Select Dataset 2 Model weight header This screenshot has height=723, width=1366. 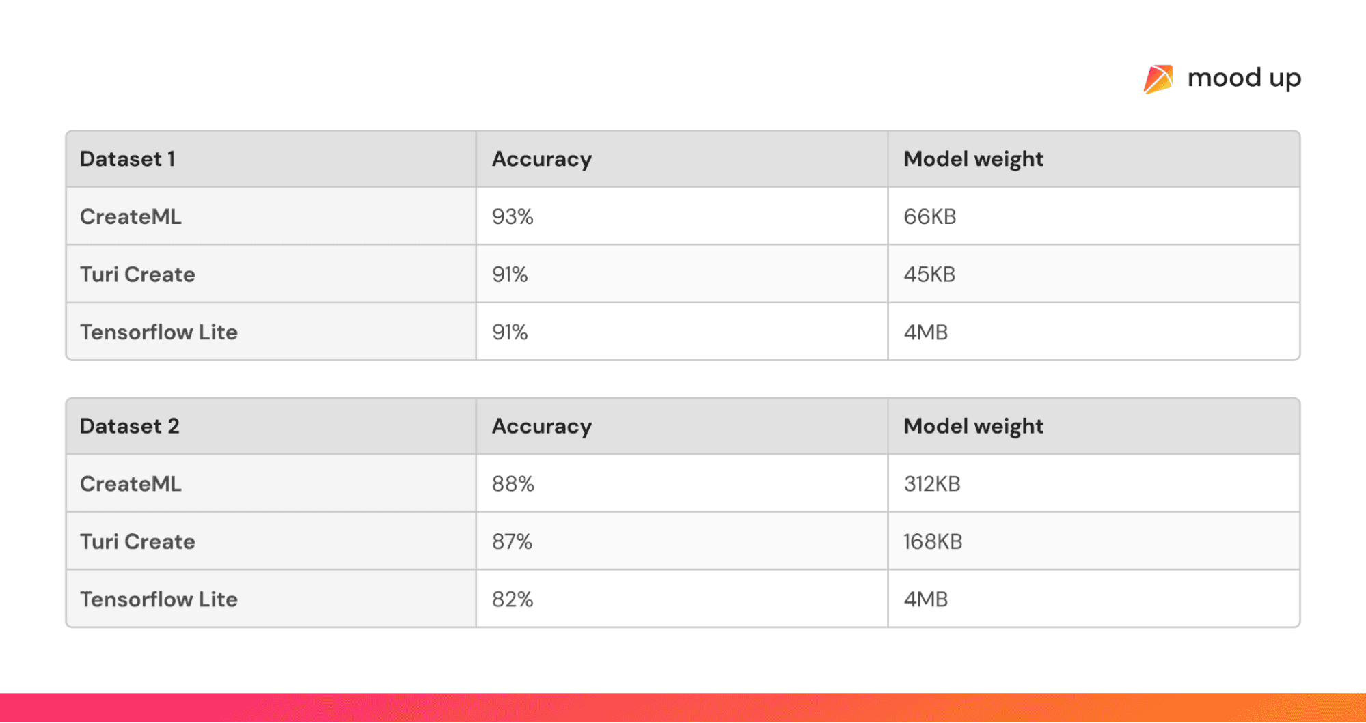click(973, 426)
